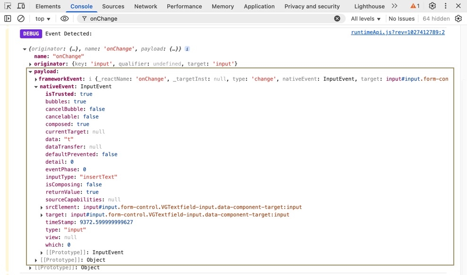This screenshot has width=467, height=275.
Task: Click the info icon beside the object
Action: 187,49
